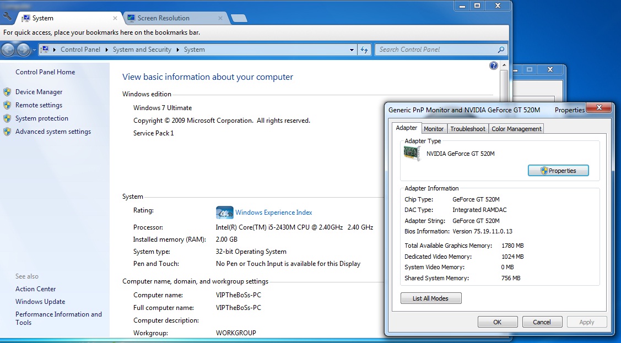Select the System tab
The width and height of the screenshot is (621, 343).
coord(69,18)
